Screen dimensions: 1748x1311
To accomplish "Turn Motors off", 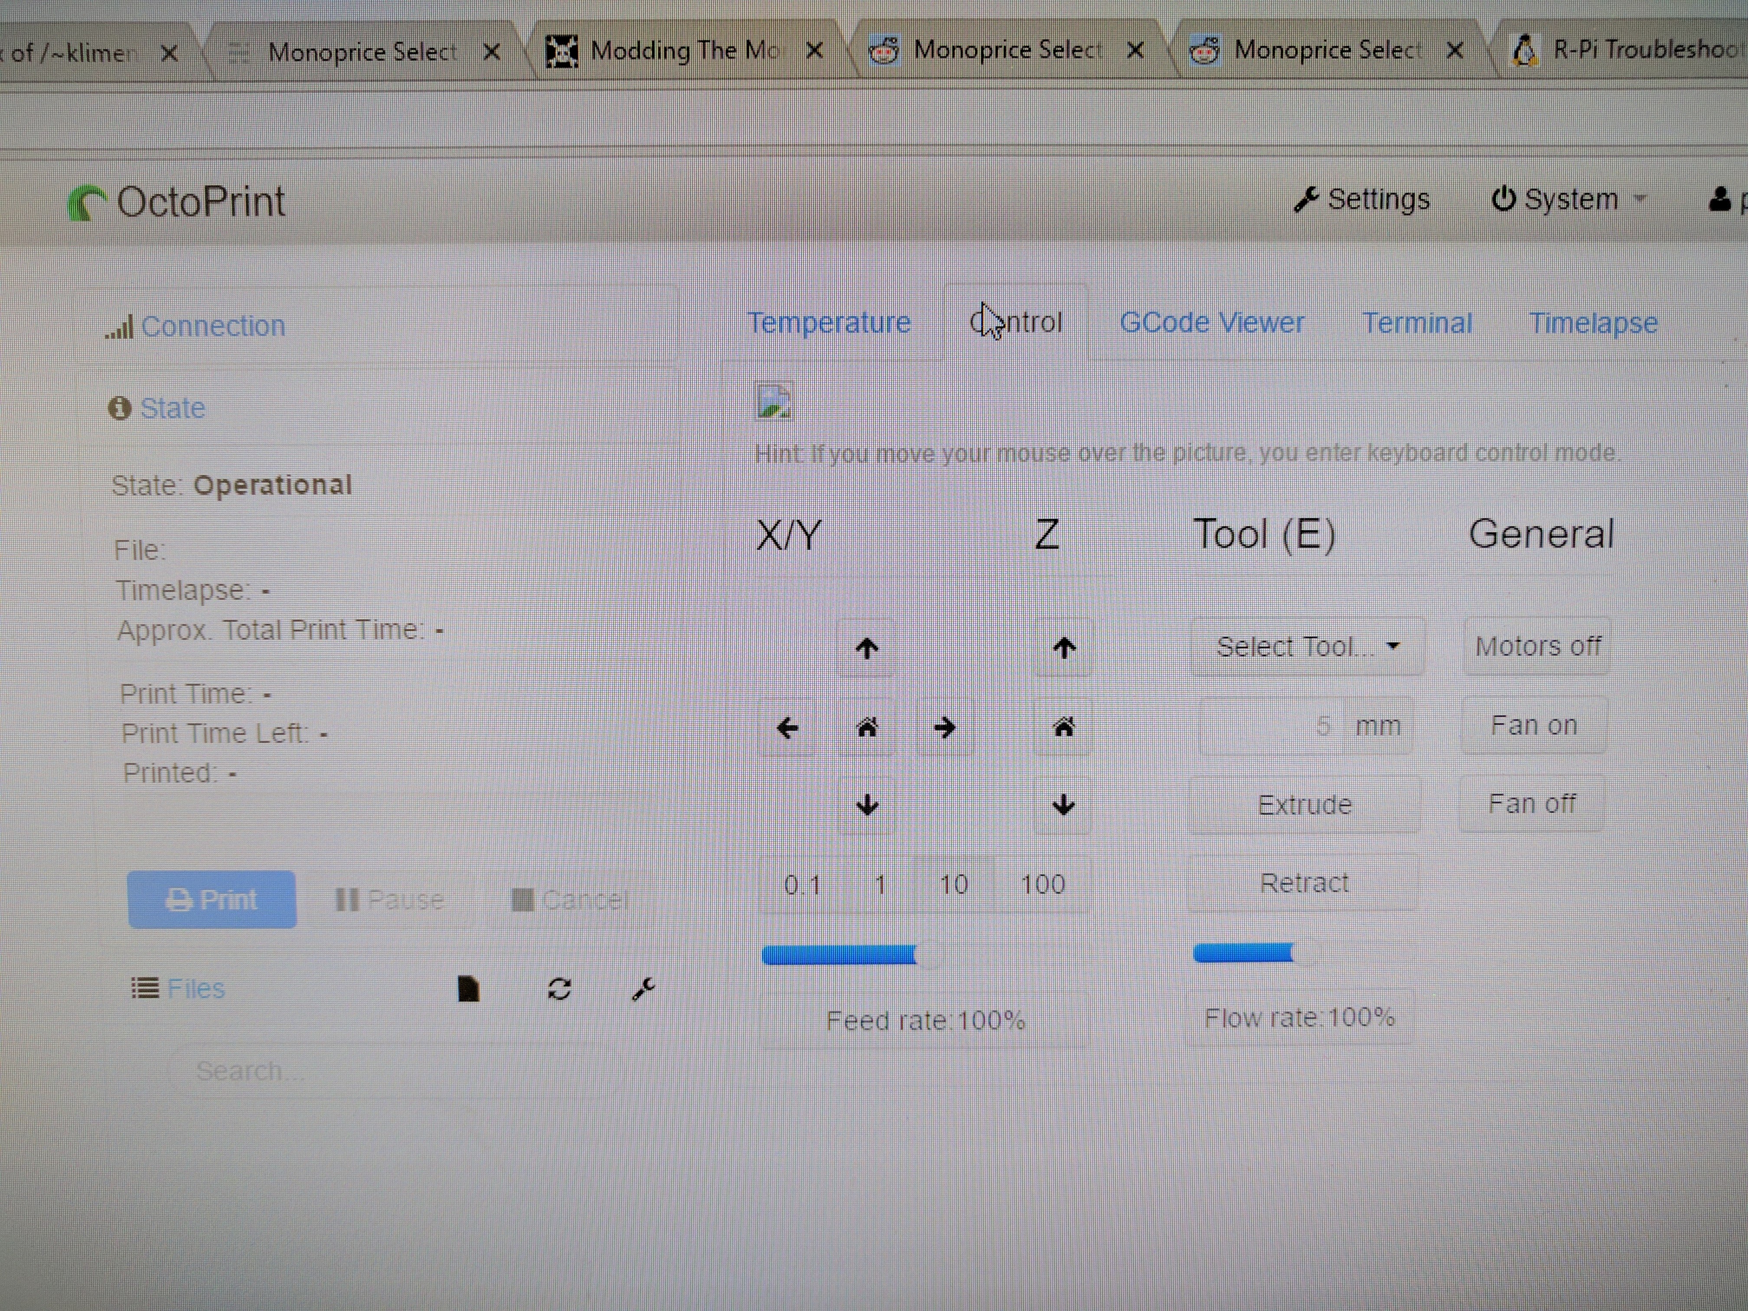I will pos(1537,646).
